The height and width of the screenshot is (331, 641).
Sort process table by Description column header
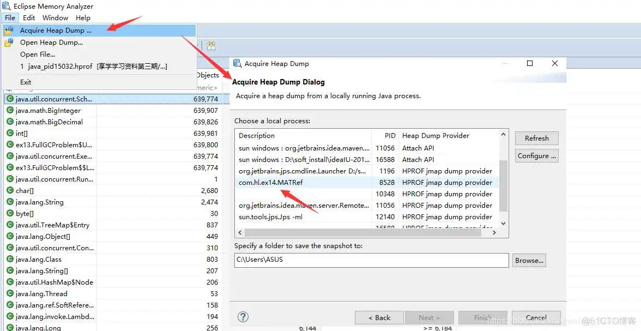tap(303, 135)
